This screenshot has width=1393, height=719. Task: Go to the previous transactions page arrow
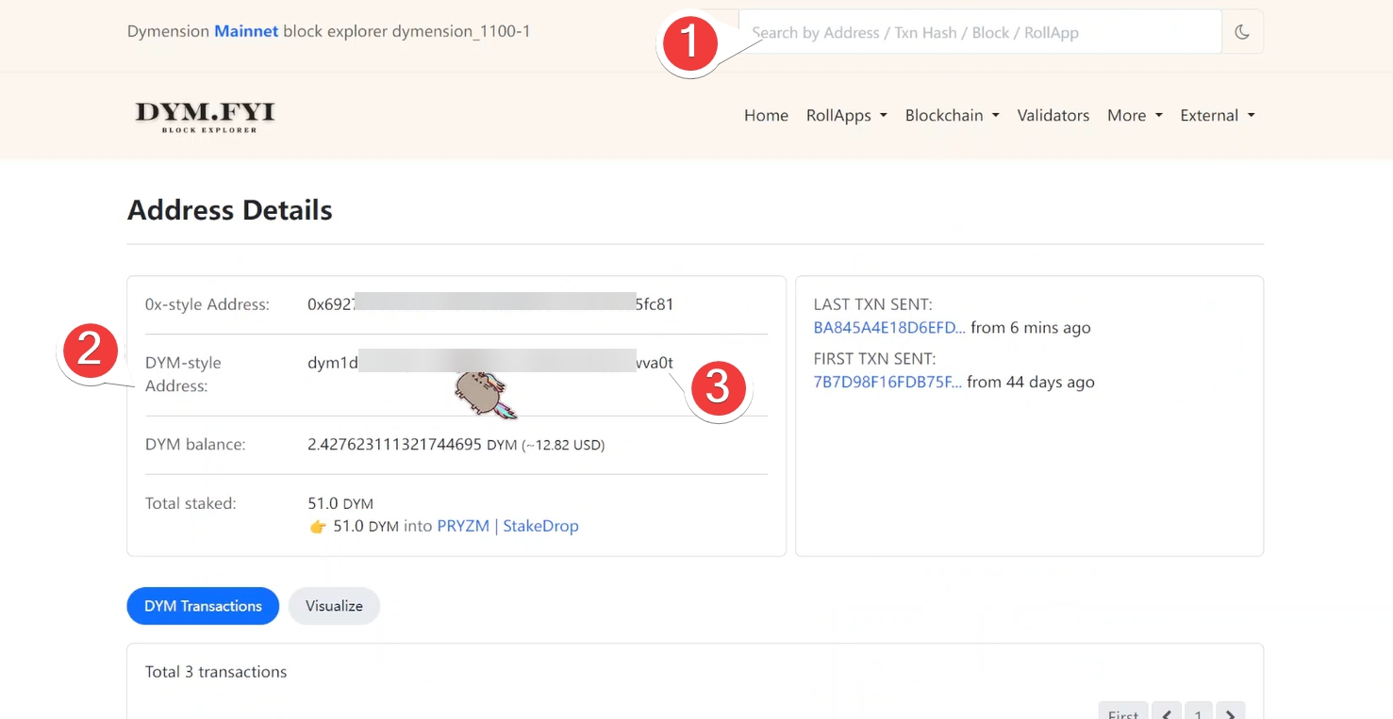1167,712
